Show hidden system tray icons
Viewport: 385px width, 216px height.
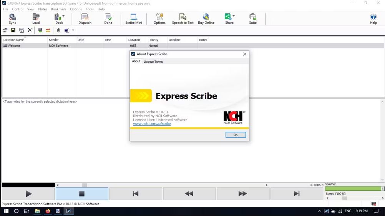pyautogui.click(x=319, y=211)
